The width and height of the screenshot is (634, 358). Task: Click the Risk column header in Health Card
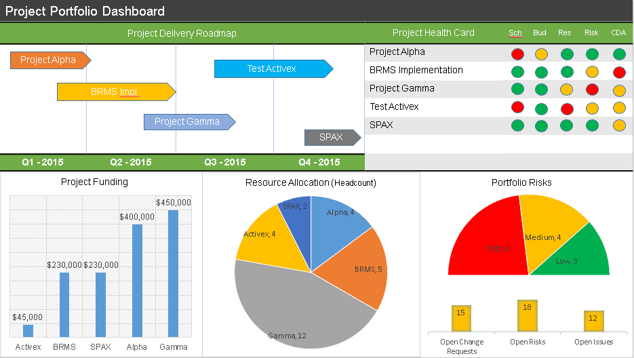coord(591,33)
